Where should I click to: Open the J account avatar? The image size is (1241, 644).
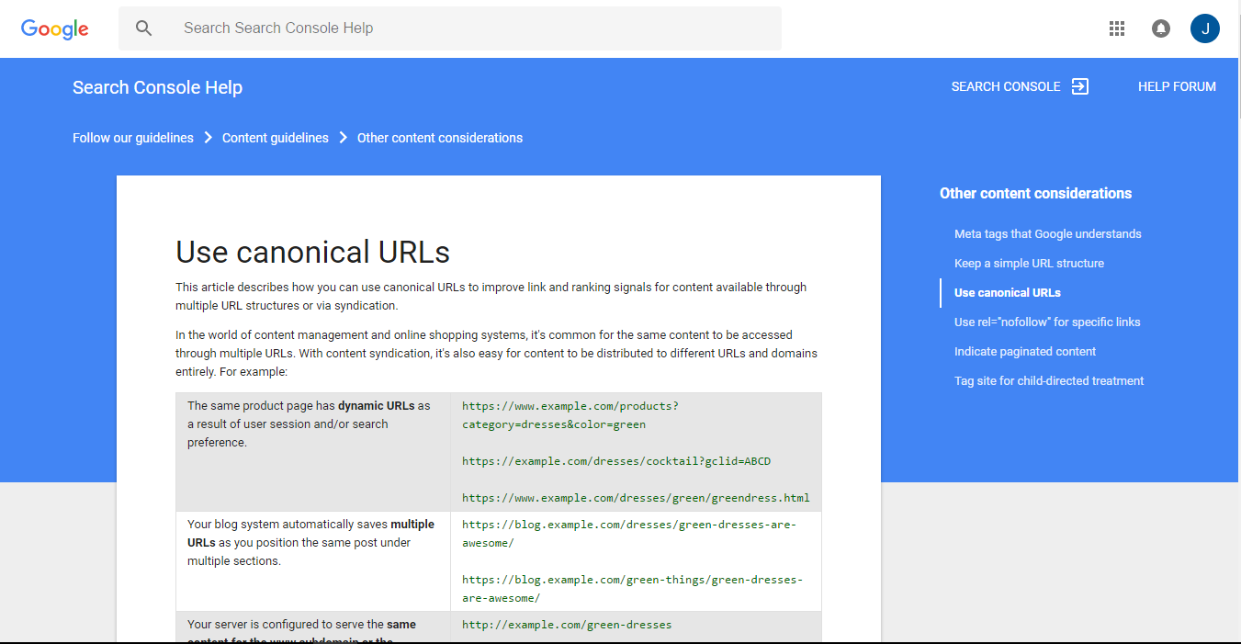point(1204,28)
